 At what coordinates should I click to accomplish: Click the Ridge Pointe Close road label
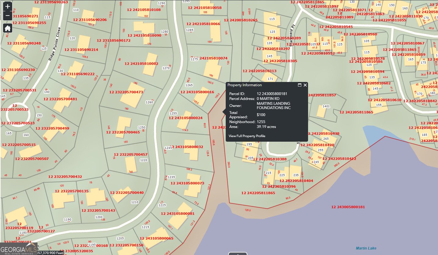54,44
